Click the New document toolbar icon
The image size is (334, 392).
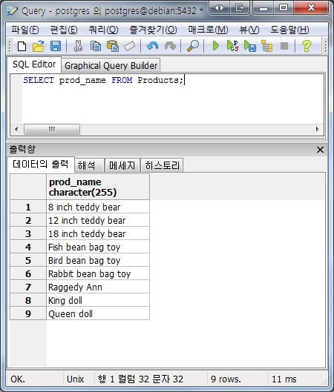tap(22, 46)
